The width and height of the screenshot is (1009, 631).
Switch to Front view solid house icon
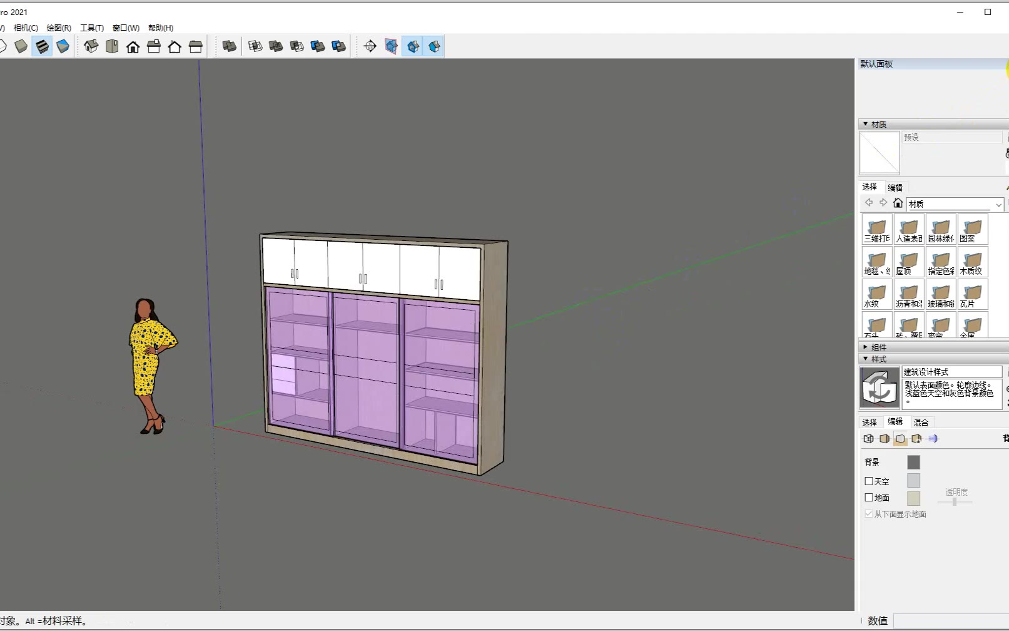click(x=133, y=46)
